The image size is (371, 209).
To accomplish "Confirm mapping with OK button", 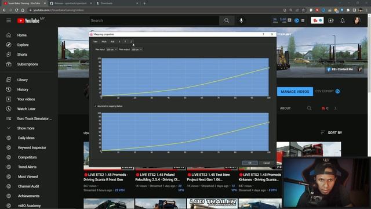I will [x=250, y=163].
